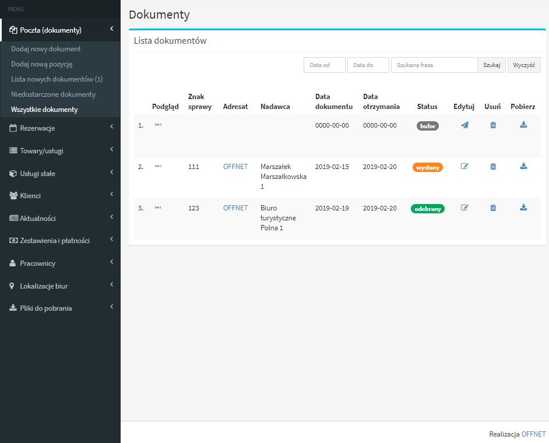Click the Klienci users icon
Image resolution: width=549 pixels, height=443 pixels.
13,195
